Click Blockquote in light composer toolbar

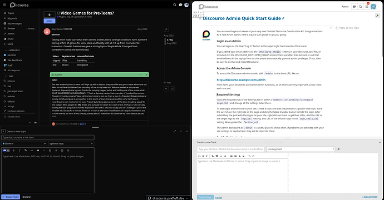pyautogui.click(x=216, y=156)
